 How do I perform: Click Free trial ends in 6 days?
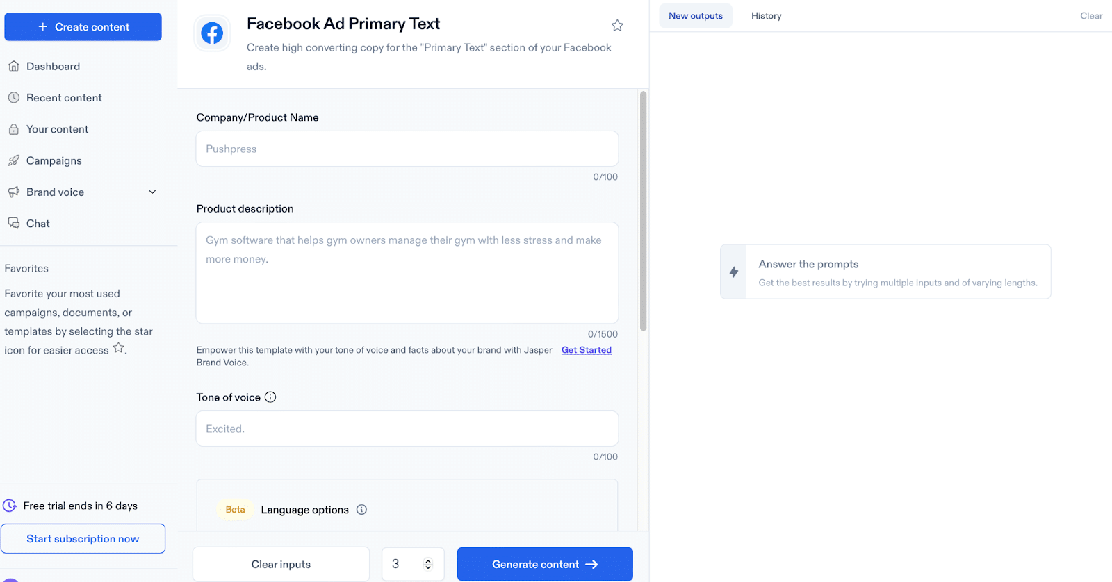coord(80,506)
